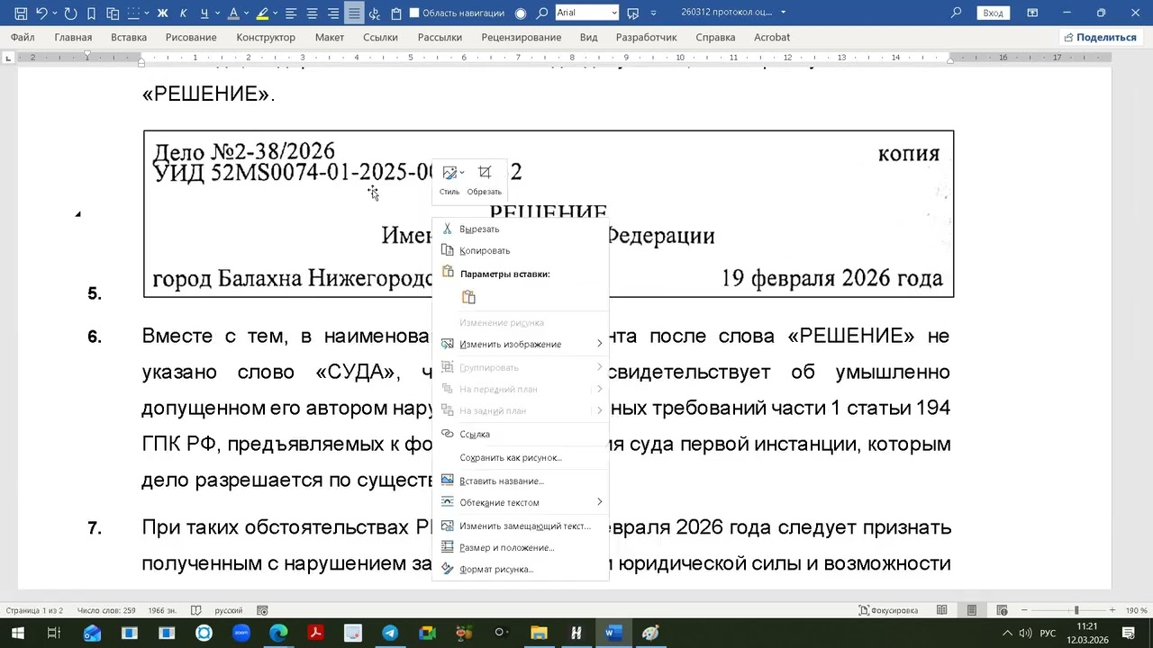Image resolution: width=1153 pixels, height=648 pixels.
Task: Open search magnifier in quick access toolbar
Action: tap(542, 13)
